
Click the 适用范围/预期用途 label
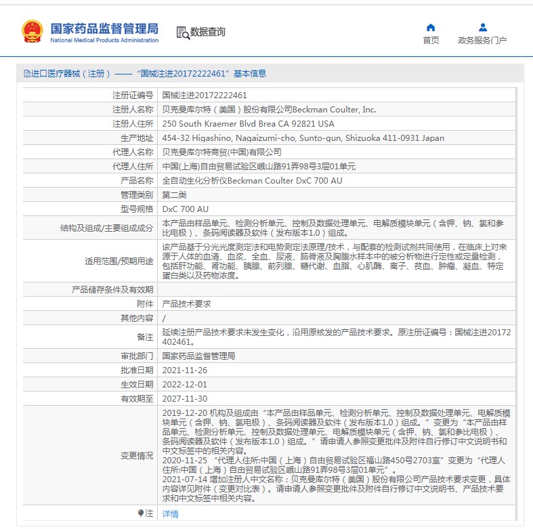click(119, 261)
